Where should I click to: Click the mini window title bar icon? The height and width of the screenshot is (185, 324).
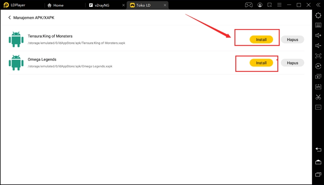pos(269,5)
